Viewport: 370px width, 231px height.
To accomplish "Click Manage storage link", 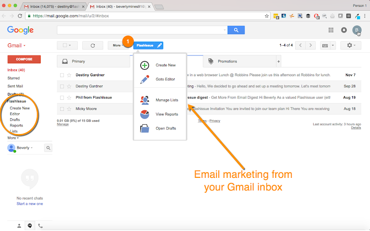I will pyautogui.click(x=62, y=124).
